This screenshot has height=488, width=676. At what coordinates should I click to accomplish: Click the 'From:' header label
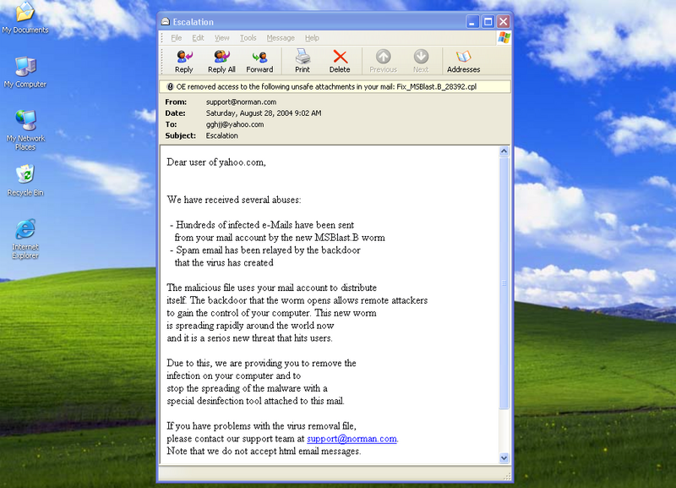pos(176,102)
